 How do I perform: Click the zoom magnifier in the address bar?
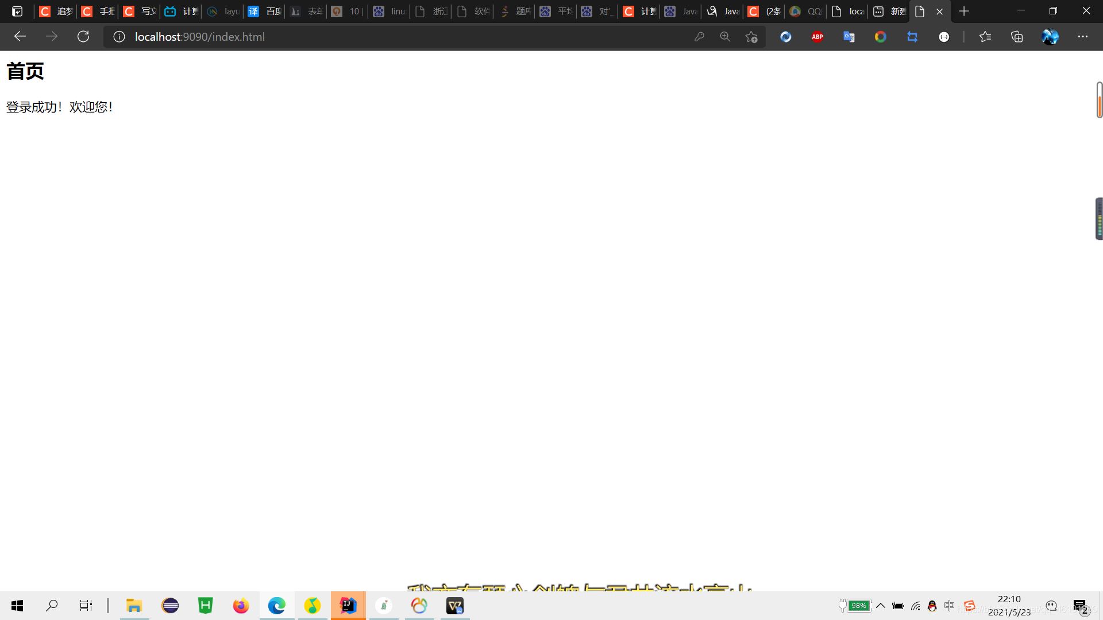tap(725, 37)
